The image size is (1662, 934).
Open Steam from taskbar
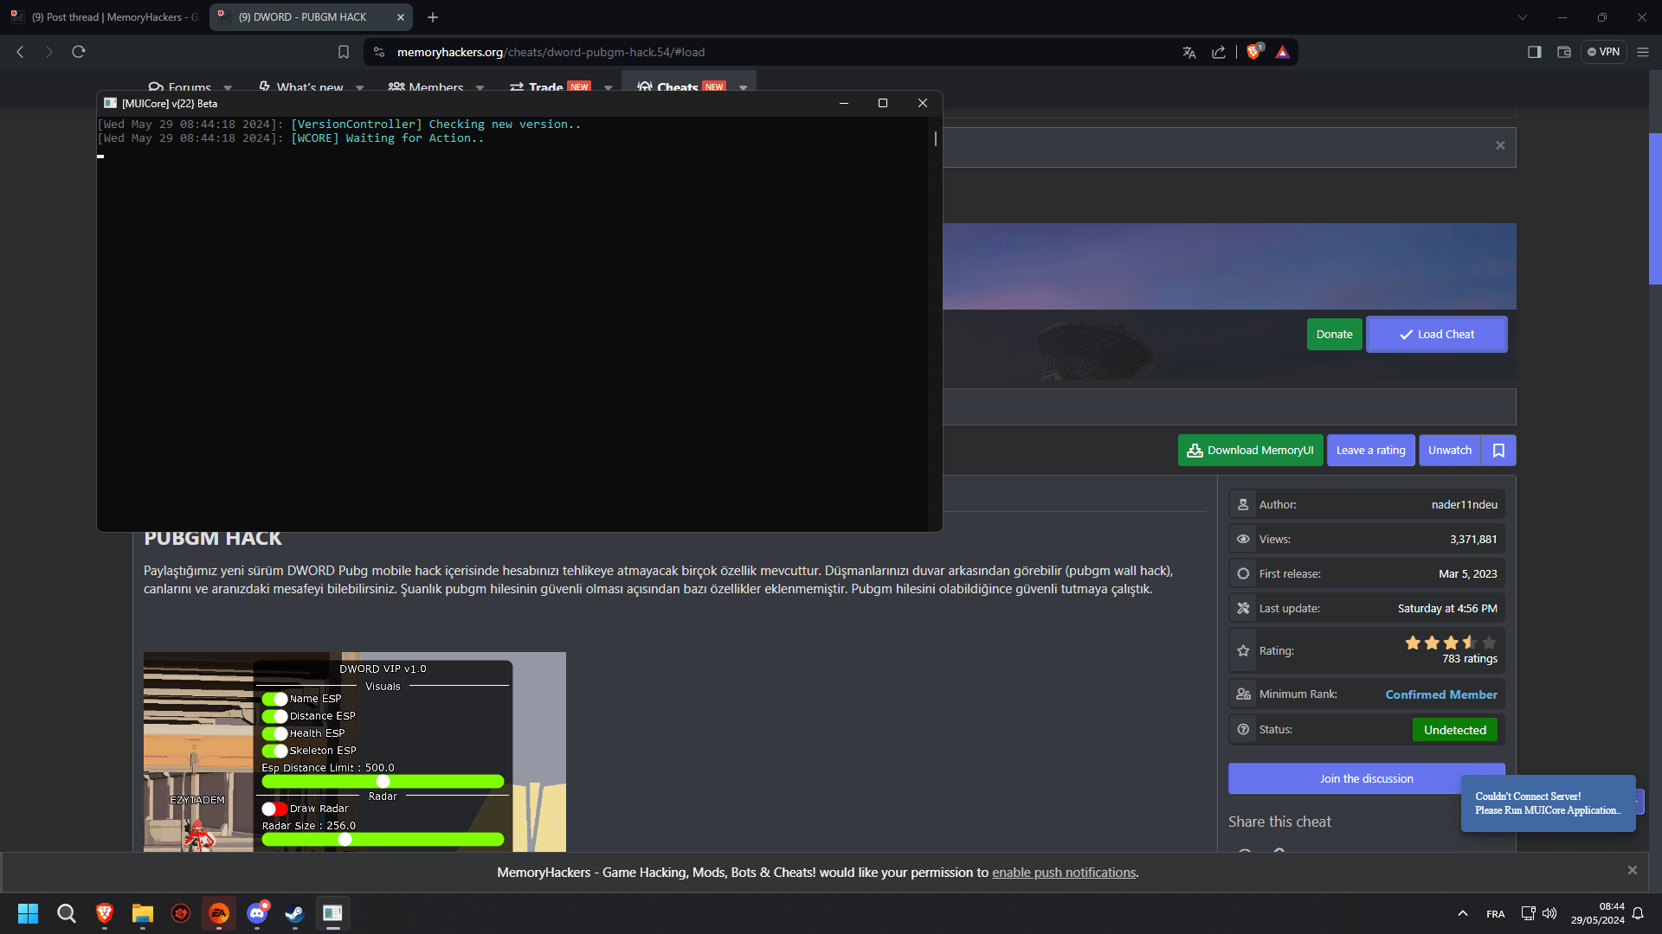pyautogui.click(x=295, y=913)
